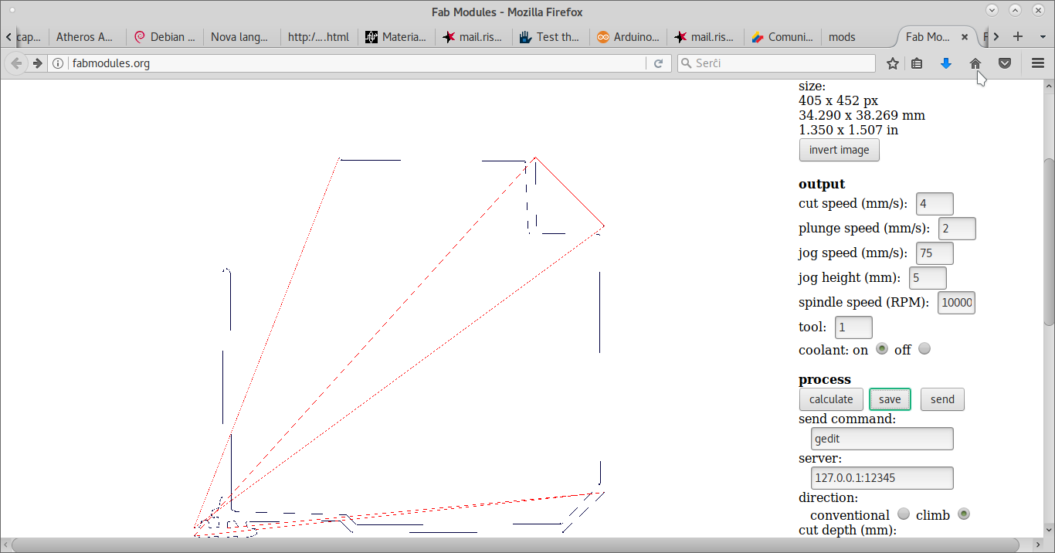Open the Firefox hamburger menu

1038,63
